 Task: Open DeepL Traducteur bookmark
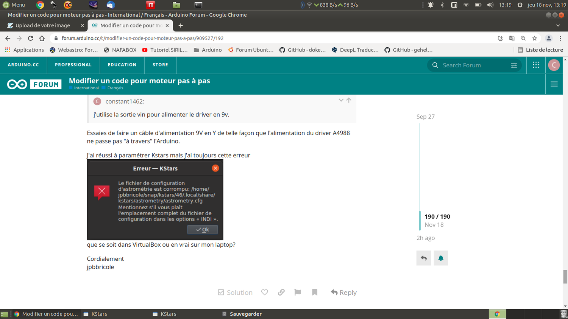click(x=355, y=50)
